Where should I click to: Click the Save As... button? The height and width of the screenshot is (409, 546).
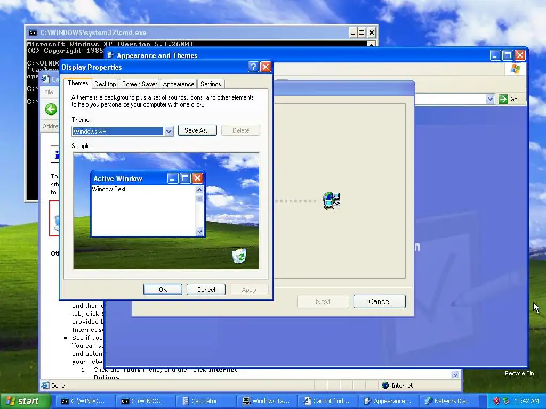pyautogui.click(x=197, y=130)
